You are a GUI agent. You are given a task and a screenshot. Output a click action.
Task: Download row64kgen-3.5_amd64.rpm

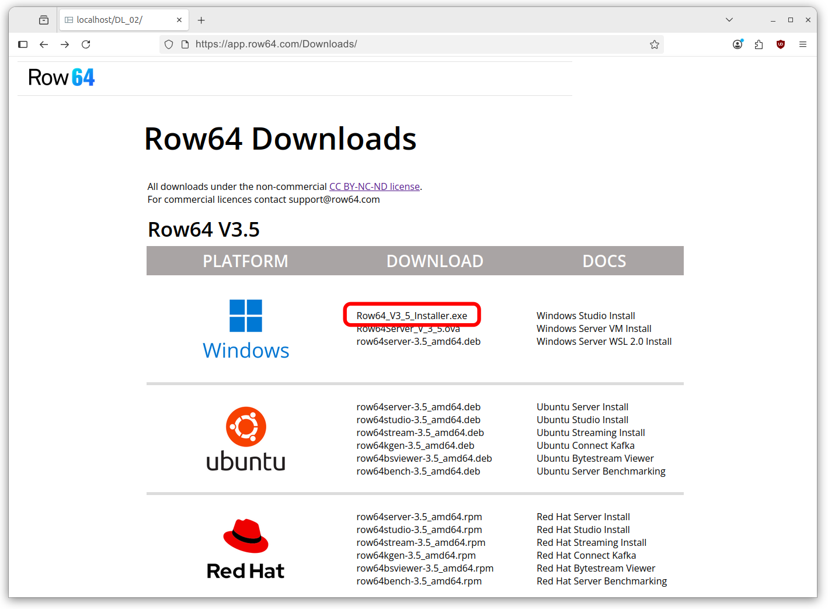click(x=416, y=555)
